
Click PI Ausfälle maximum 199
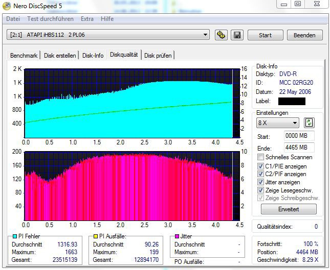click(154, 252)
